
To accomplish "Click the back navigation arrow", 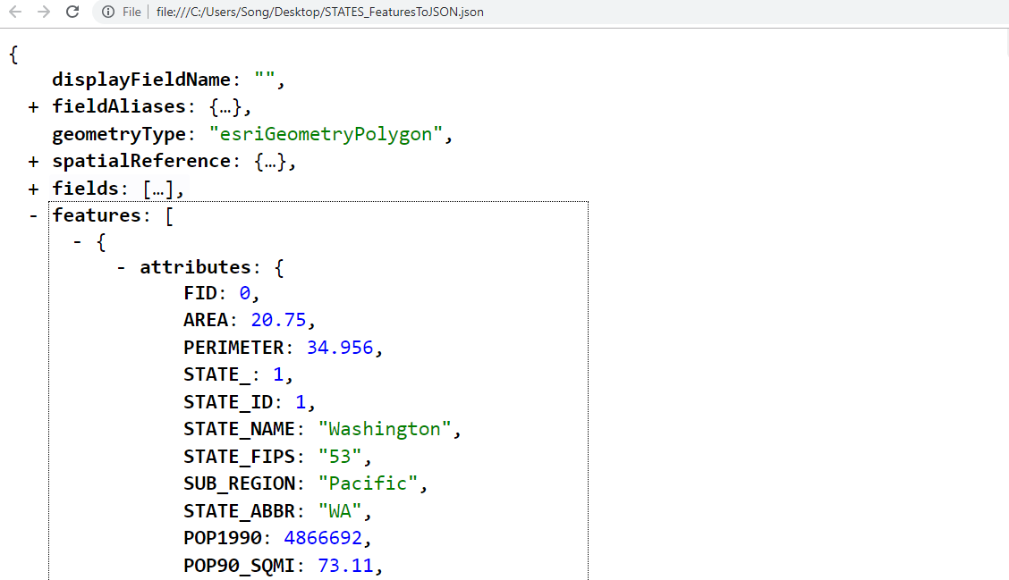I will (x=16, y=12).
